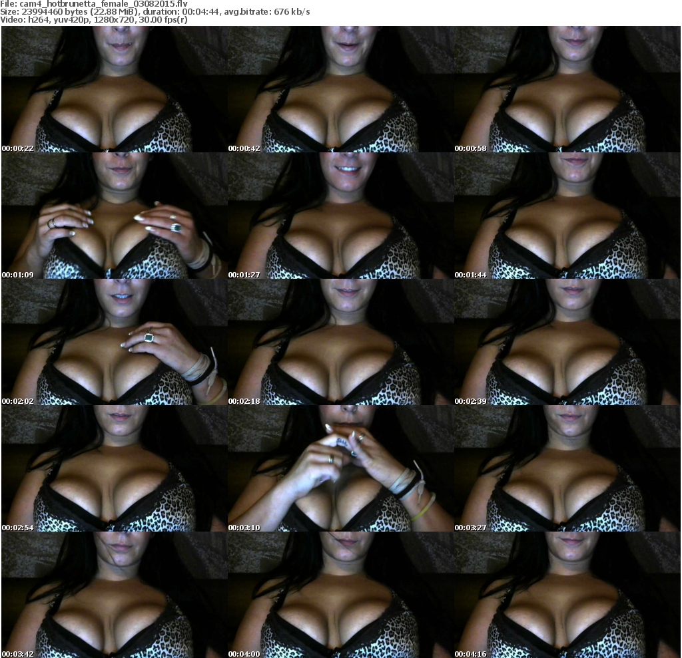This screenshot has width=682, height=658.
Task: Click the frame stamped 00:03:27
Action: pos(567,468)
